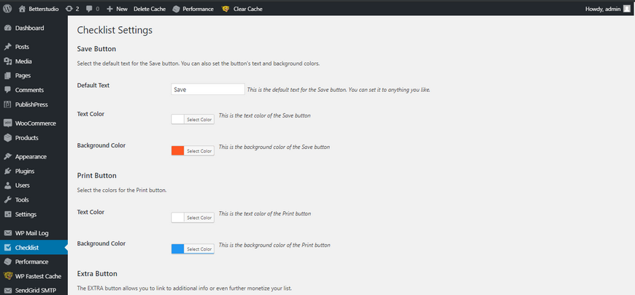Select Color button for Save Text Color
This screenshot has width=635, height=295.
(199, 120)
